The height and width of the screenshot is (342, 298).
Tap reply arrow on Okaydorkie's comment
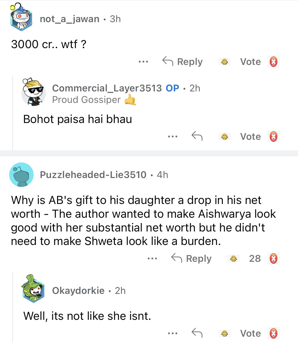[x=197, y=333]
